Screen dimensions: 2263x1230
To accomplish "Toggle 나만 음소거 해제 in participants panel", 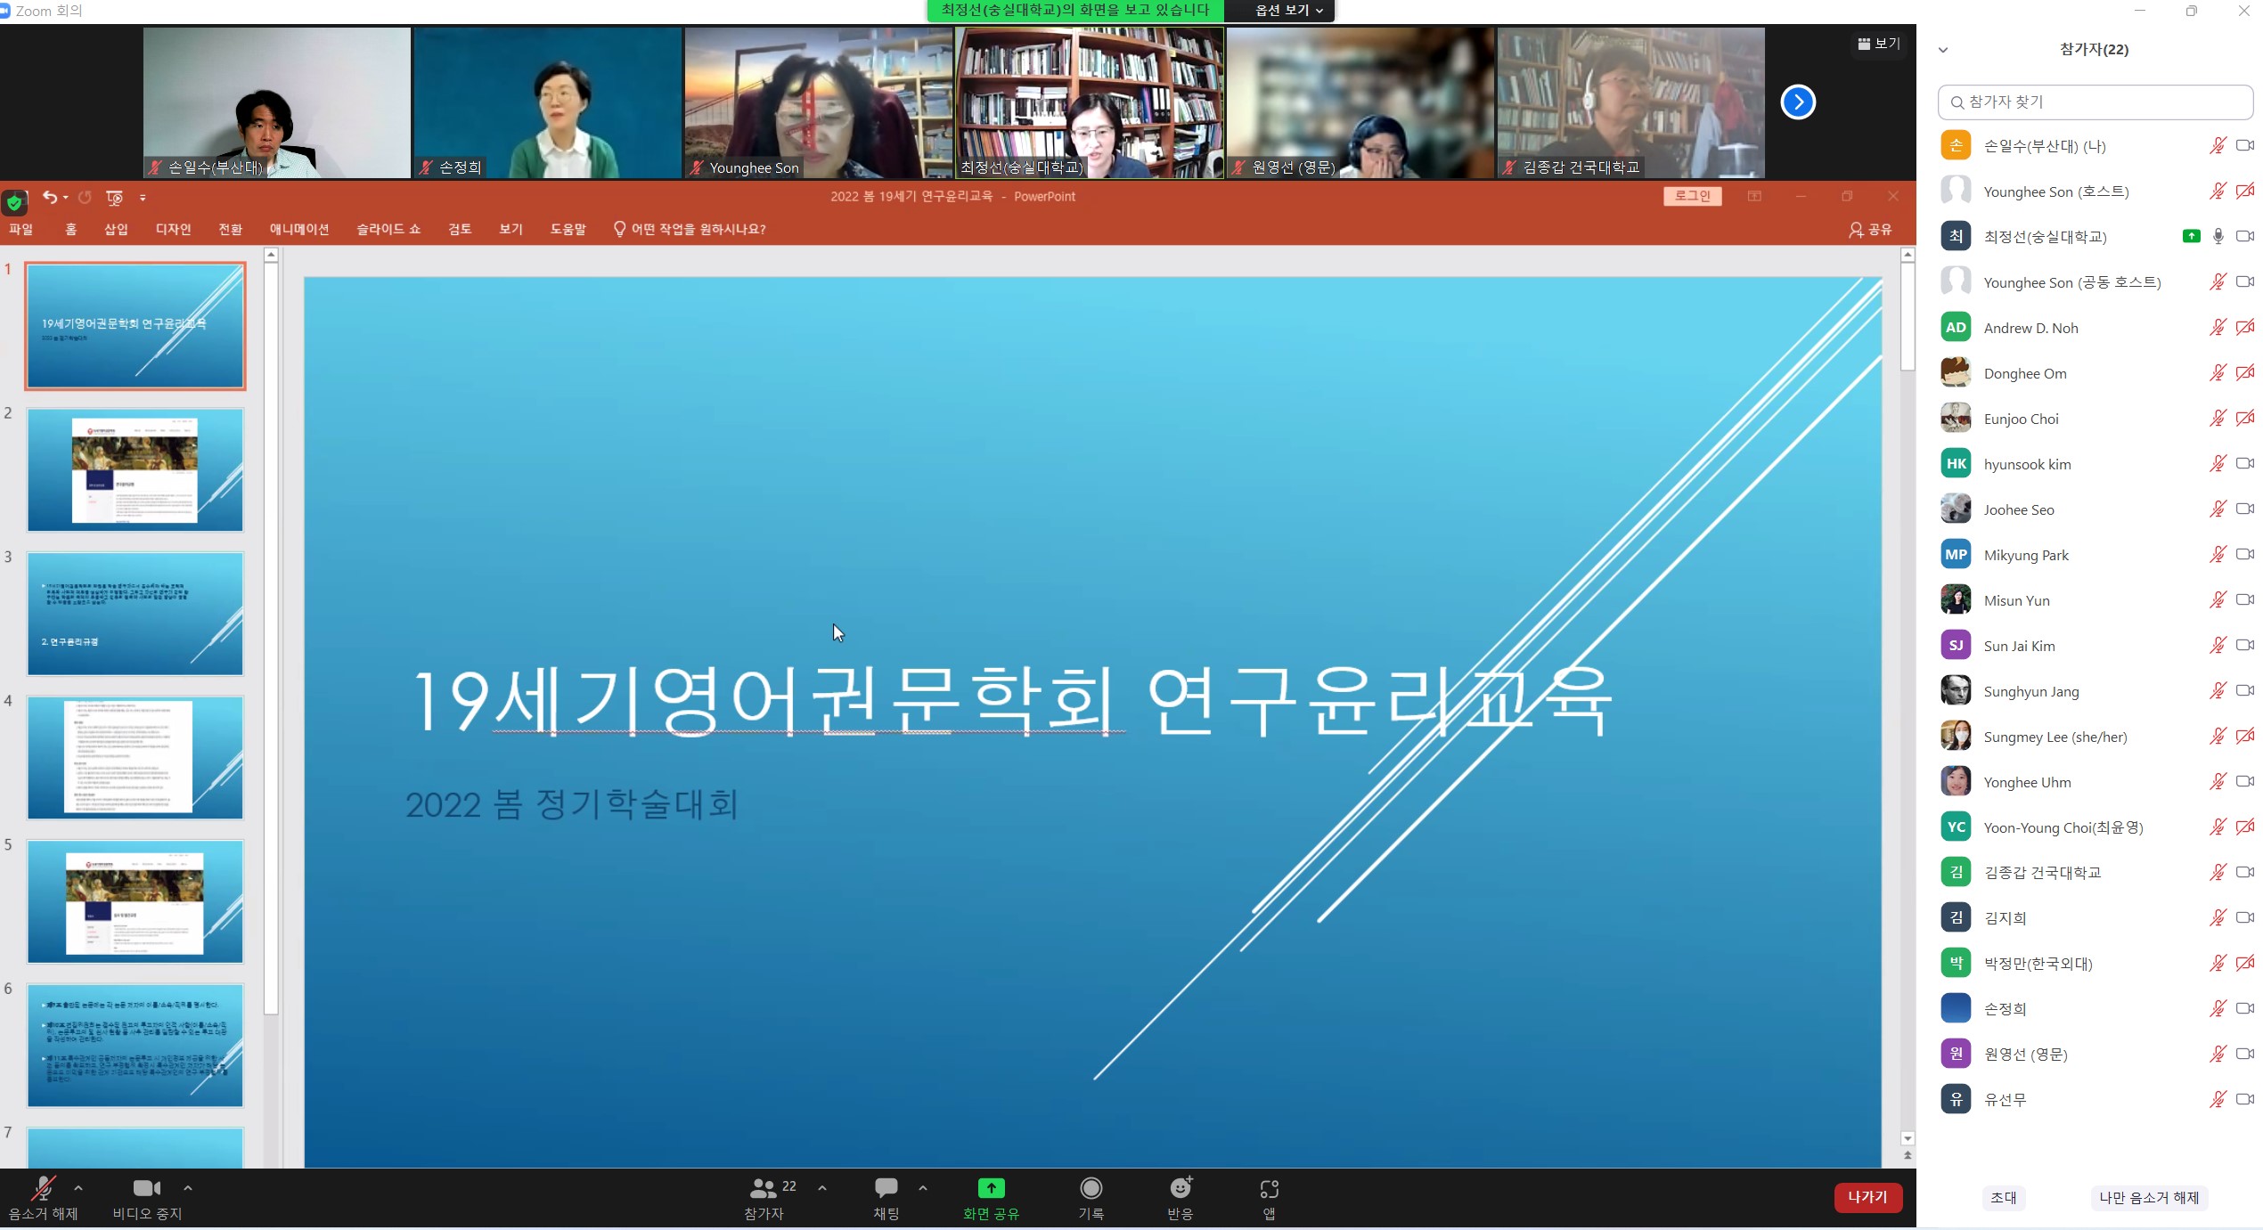I will click(2148, 1198).
